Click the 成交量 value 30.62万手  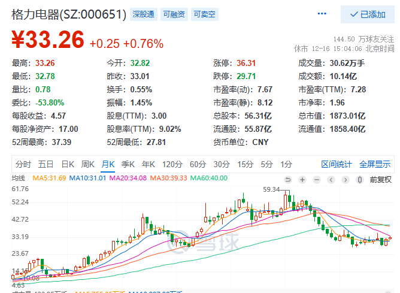pyautogui.click(x=347, y=63)
